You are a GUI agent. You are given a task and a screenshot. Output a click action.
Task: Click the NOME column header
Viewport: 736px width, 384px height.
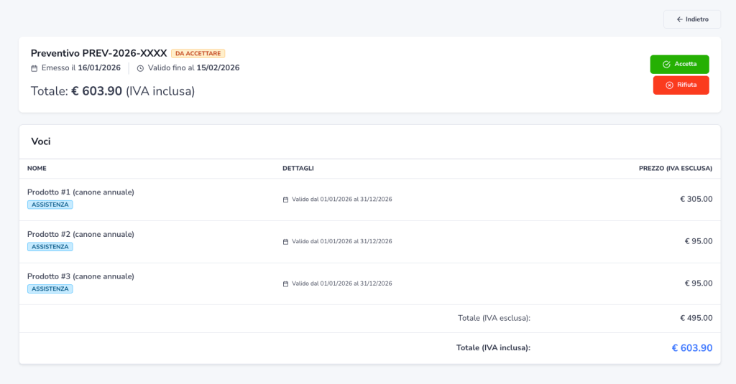pos(37,169)
